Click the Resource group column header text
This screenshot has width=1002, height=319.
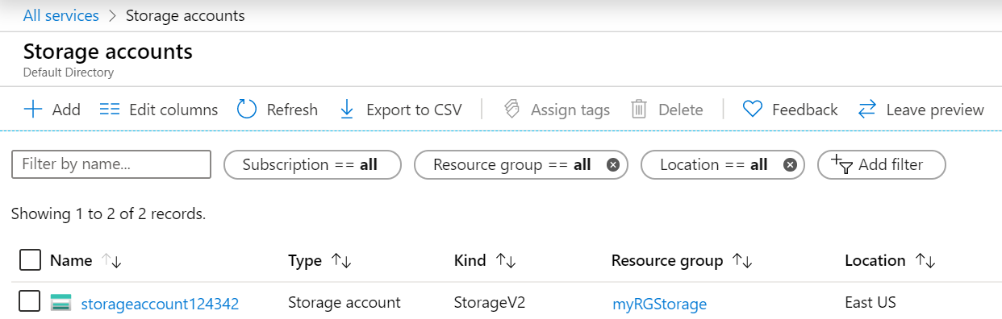click(x=667, y=260)
